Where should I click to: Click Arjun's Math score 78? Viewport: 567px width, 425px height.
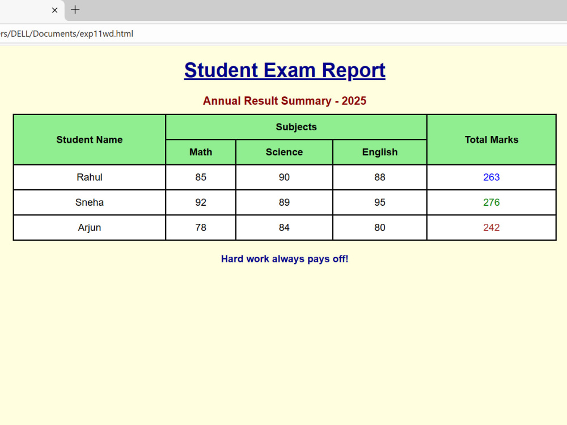201,227
